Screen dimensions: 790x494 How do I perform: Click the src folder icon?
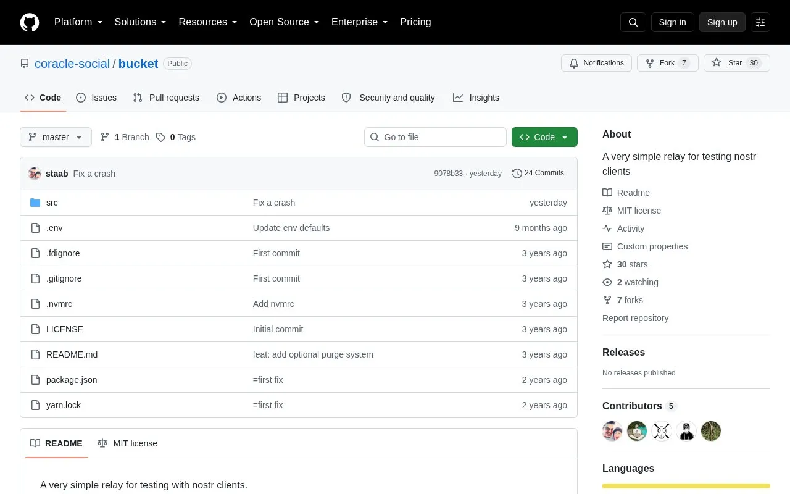click(x=35, y=203)
